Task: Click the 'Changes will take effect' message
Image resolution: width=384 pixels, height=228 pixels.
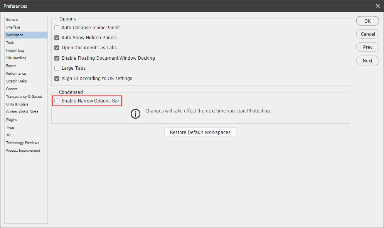Action: tap(208, 111)
